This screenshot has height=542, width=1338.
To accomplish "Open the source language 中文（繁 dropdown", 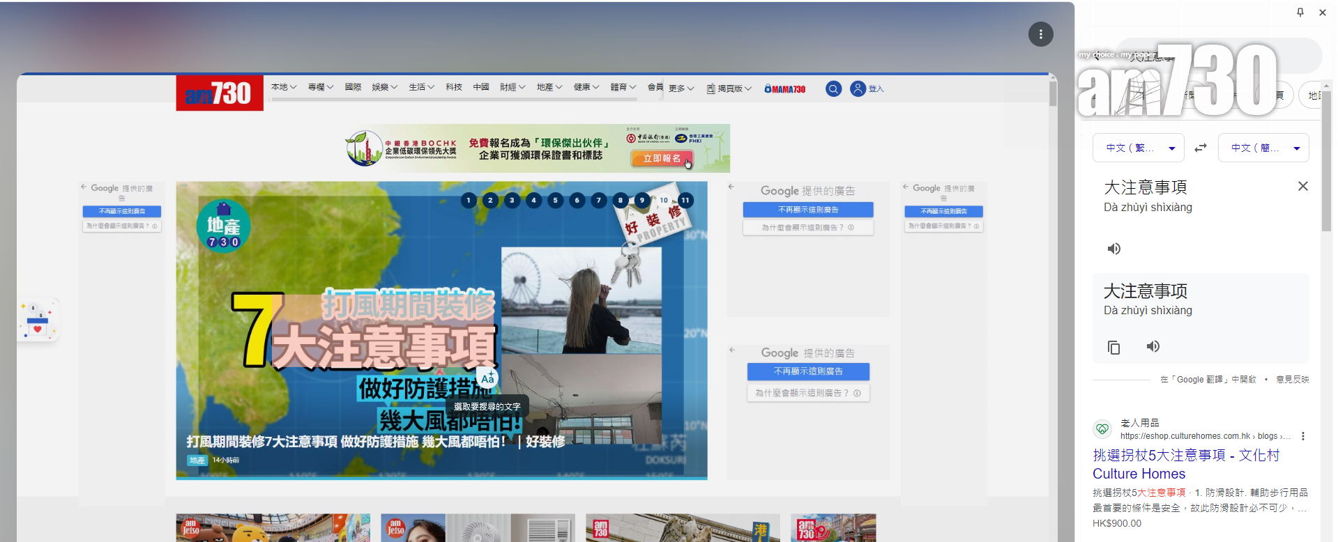I will click(x=1138, y=148).
